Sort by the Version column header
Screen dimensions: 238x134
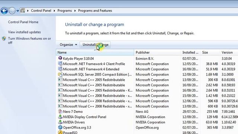pos(229,52)
